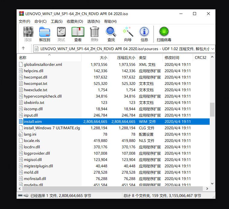Click the scroll up arrow of file list
This screenshot has height=209, width=229.
212,57
